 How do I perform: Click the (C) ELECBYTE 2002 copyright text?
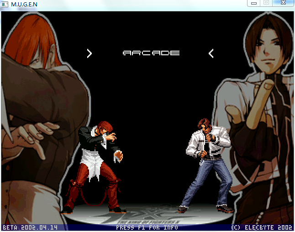point(262,228)
